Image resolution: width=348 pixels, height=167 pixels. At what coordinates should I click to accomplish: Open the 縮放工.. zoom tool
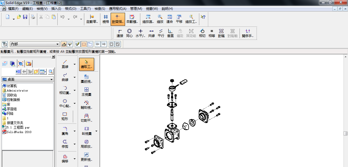[x=191, y=19]
